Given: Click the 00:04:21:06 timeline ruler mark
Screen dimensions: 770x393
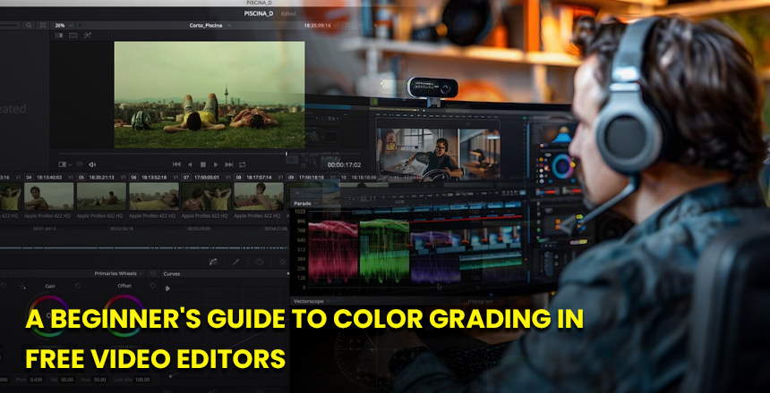Looking at the screenshot, I should [x=276, y=229].
